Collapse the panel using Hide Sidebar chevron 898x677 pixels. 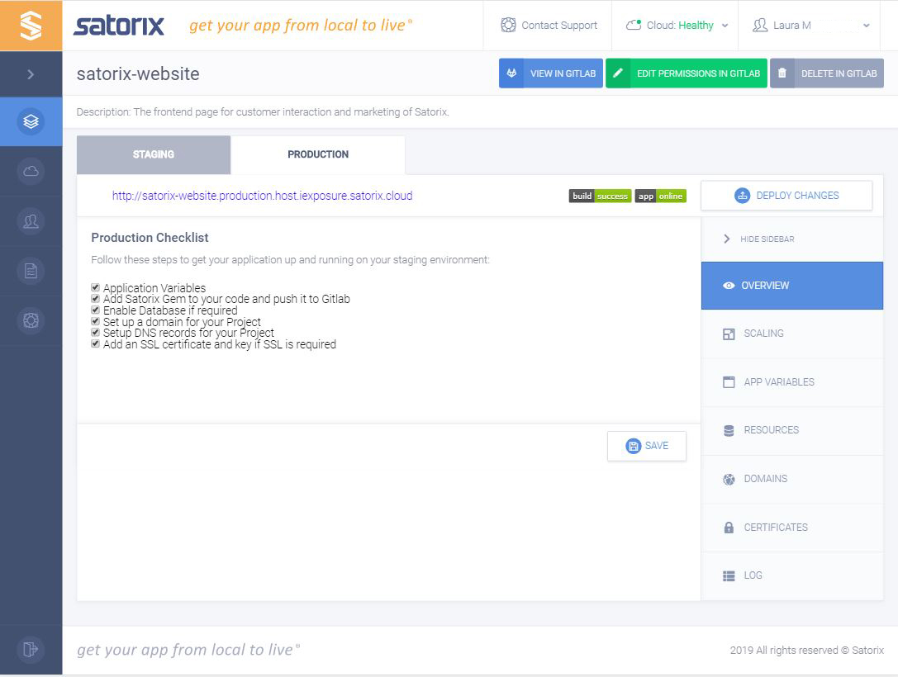pos(727,239)
